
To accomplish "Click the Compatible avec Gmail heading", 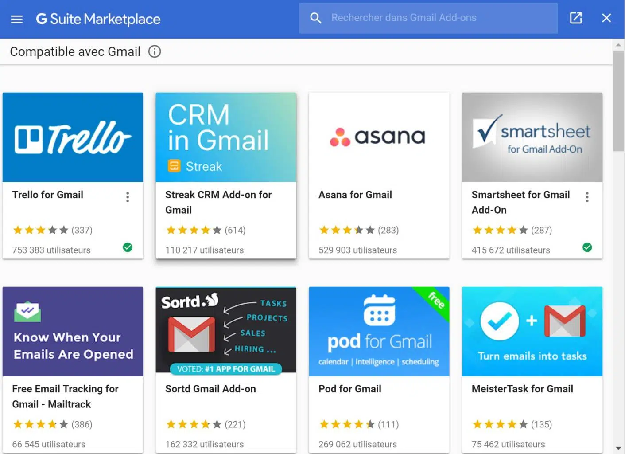I will tap(75, 51).
